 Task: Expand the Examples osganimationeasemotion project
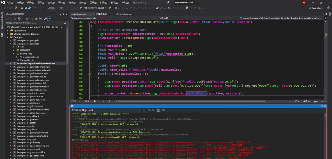coord(10,63)
